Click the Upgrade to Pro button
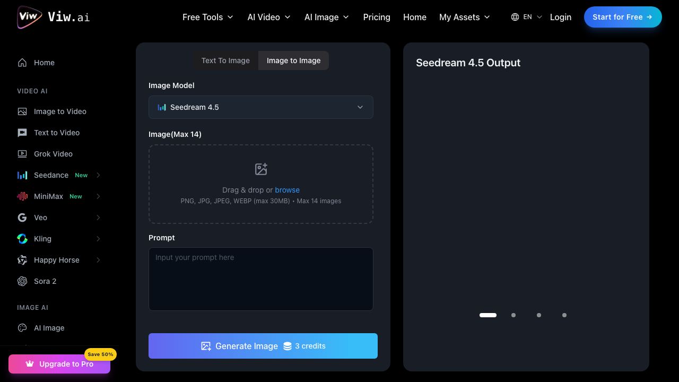Viewport: 679px width, 382px height. pos(59,364)
